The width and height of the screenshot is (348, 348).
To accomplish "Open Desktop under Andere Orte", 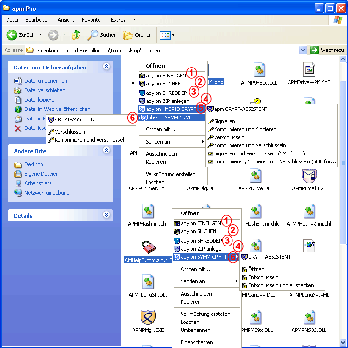I will point(34,164).
